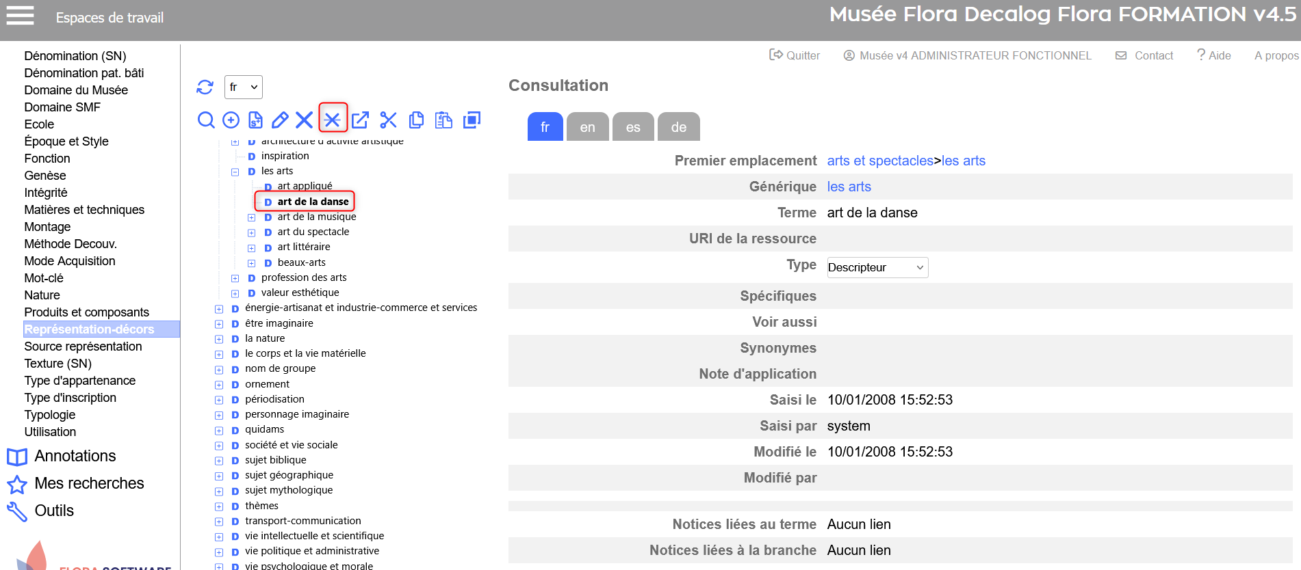The width and height of the screenshot is (1301, 570).
Task: Expand the 'beaux-arts' tree node
Action: pyautogui.click(x=251, y=263)
